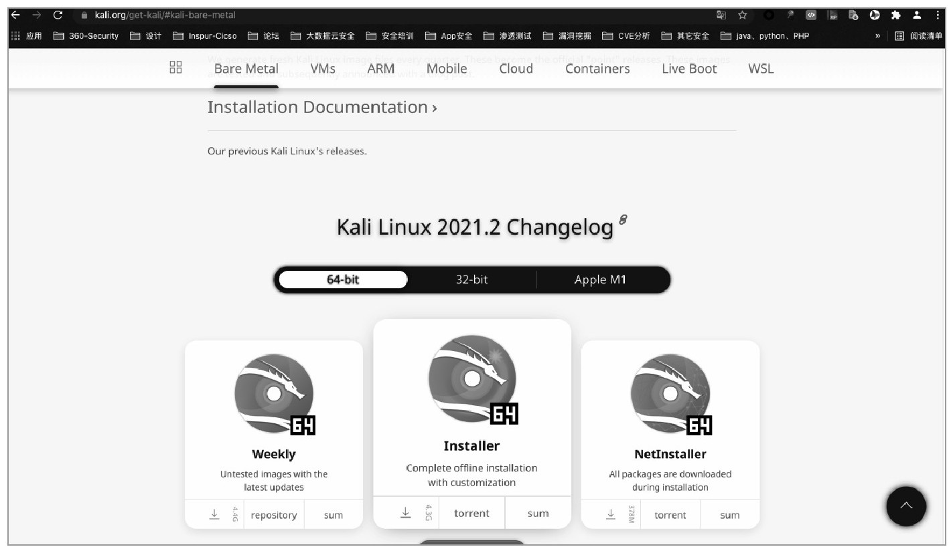Download the Weekly 4.4G image
The image size is (949, 549).
click(x=214, y=514)
